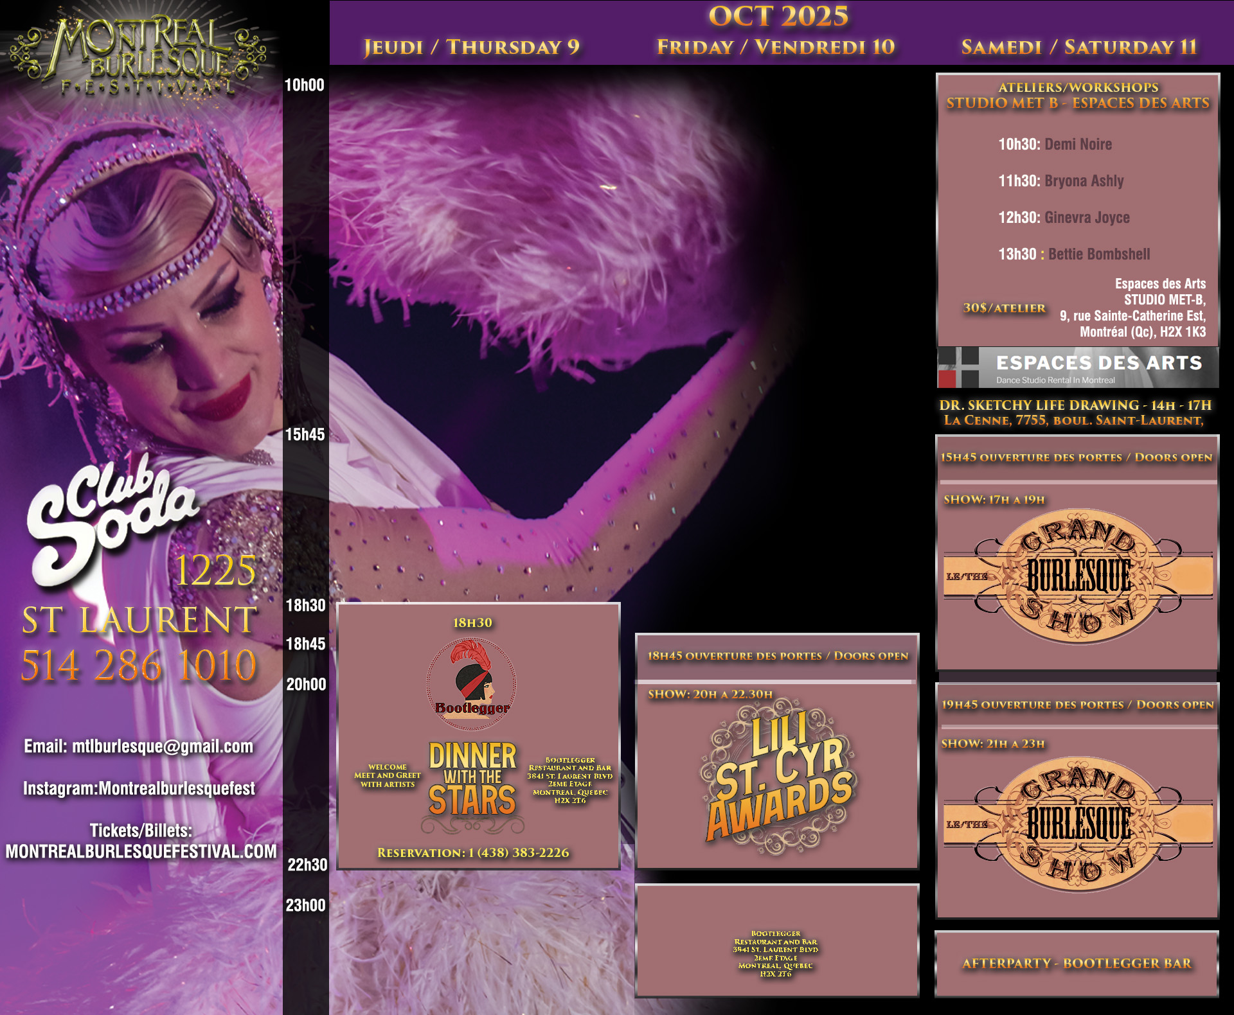Click the Bootlegger address below the Lili St. Cyr card

coord(776,954)
